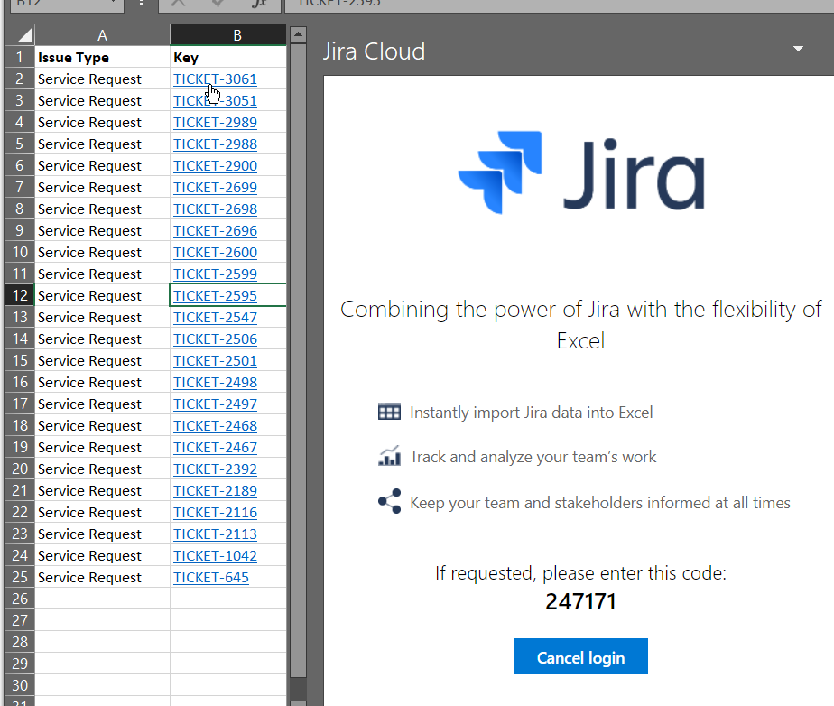Click the vertical scrollbar up arrow
Viewport: 834px width, 706px height.
pos(299,35)
